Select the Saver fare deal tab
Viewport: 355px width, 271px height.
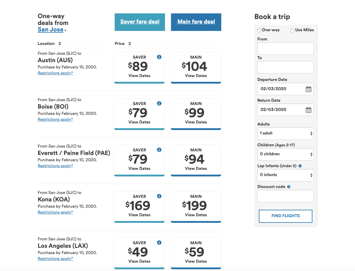(140, 22)
